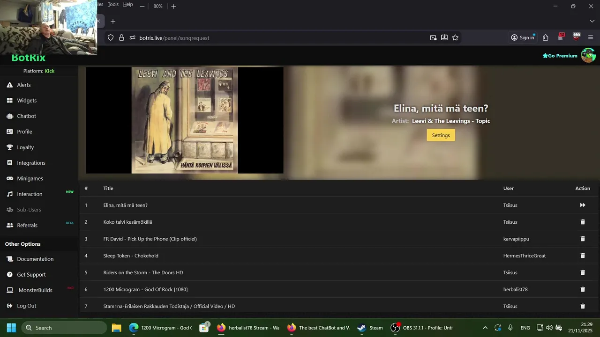Click the microphone tray icon
Viewport: 600px width, 337px height.
click(510, 328)
